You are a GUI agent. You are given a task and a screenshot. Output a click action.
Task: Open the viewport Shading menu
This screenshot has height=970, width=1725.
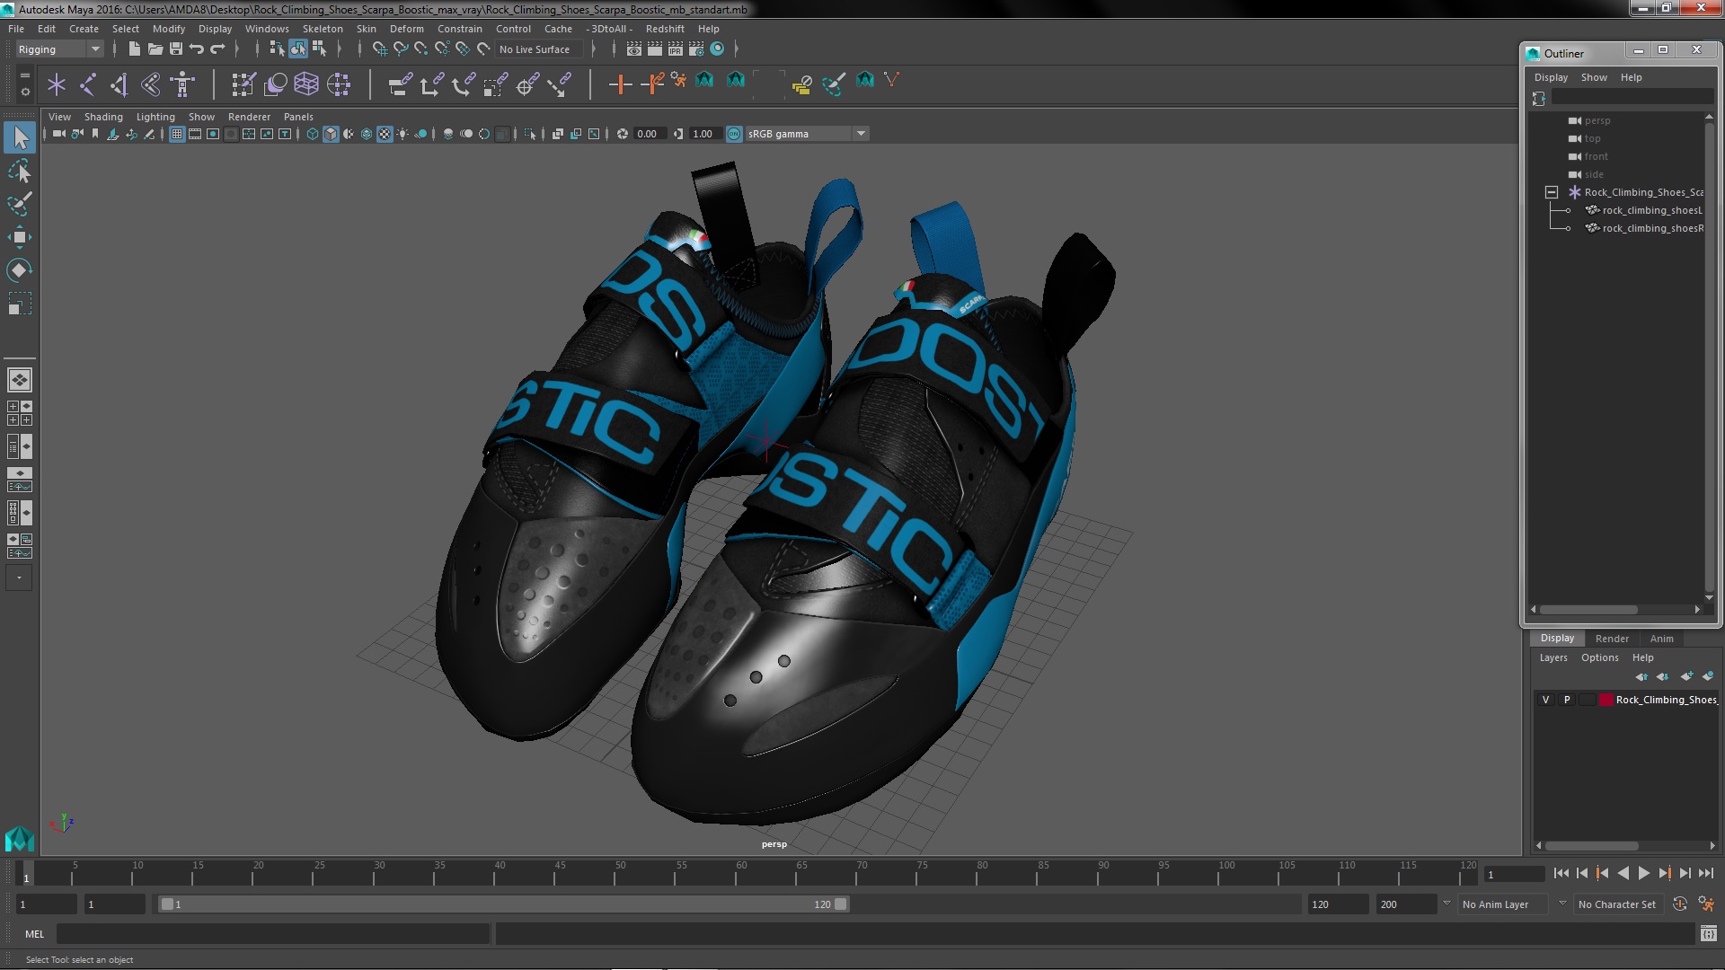(103, 117)
